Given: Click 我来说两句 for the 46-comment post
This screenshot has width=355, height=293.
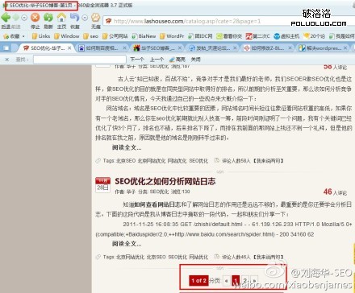Looking at the screenshot, I should pyautogui.click(x=269, y=257).
